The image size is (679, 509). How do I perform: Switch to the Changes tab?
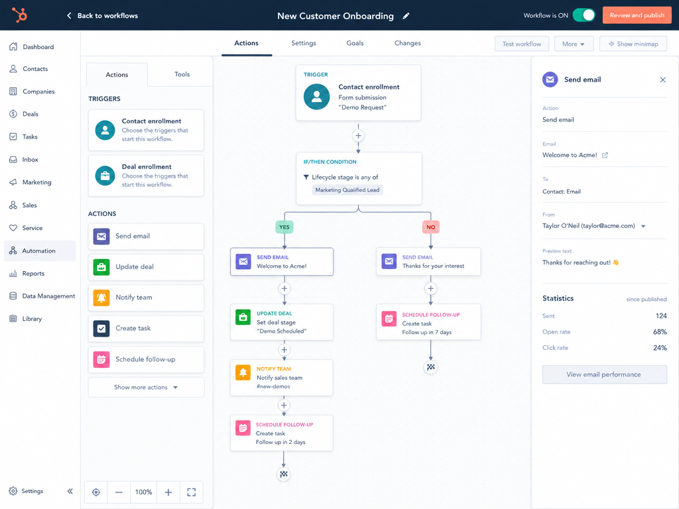click(x=408, y=43)
